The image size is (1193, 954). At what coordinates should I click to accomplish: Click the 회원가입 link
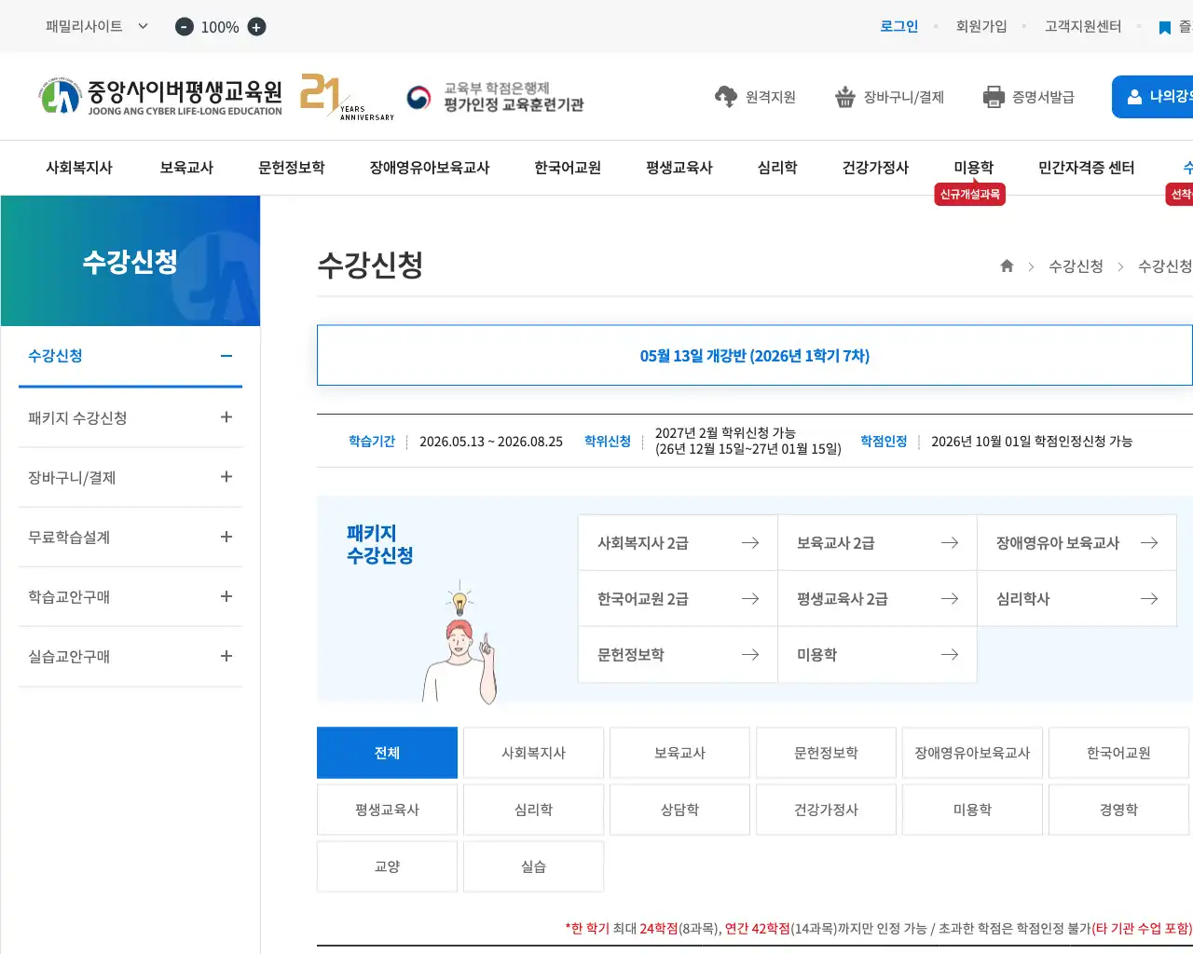tap(981, 26)
